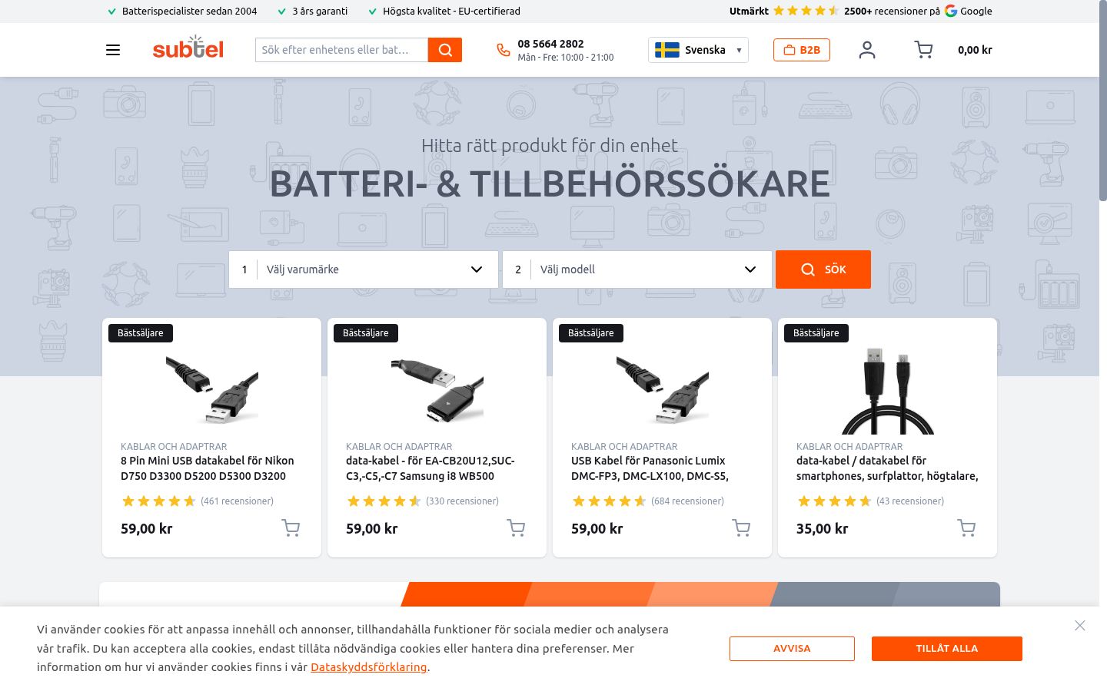Open the user account icon

[867, 50]
